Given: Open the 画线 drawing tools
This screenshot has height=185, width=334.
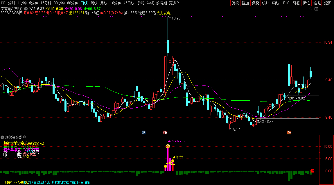Looking at the screenshot, I should (x=276, y=3).
